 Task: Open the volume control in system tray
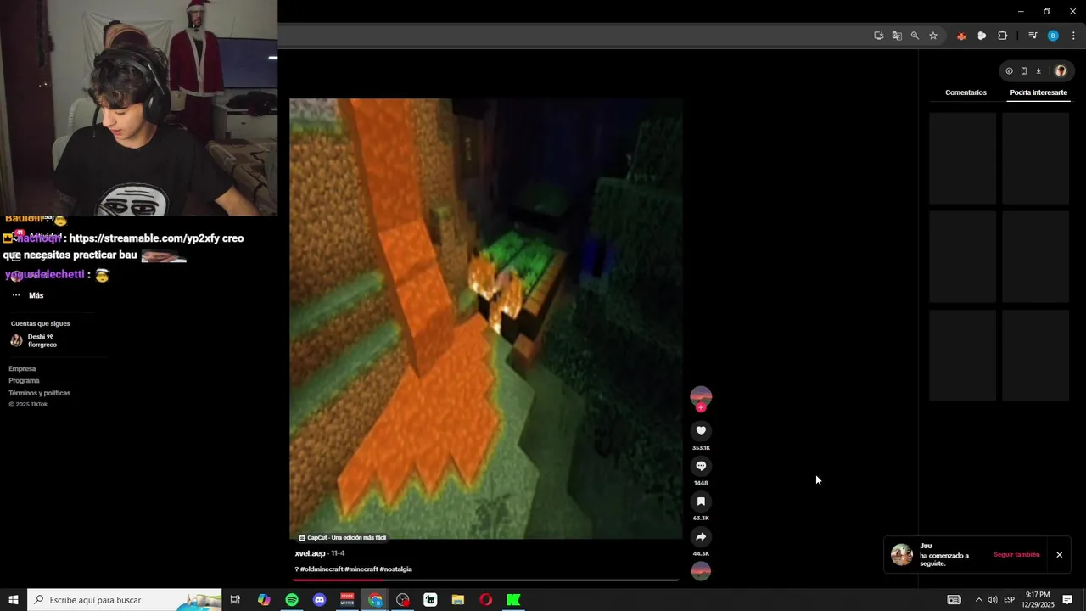tap(992, 600)
